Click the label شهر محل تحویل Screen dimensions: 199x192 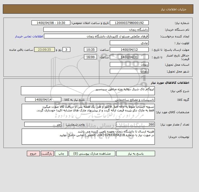(x=178, y=71)
